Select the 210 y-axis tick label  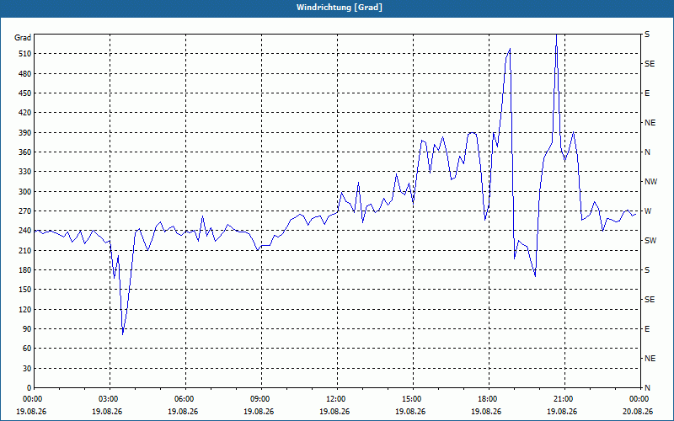click(x=25, y=250)
